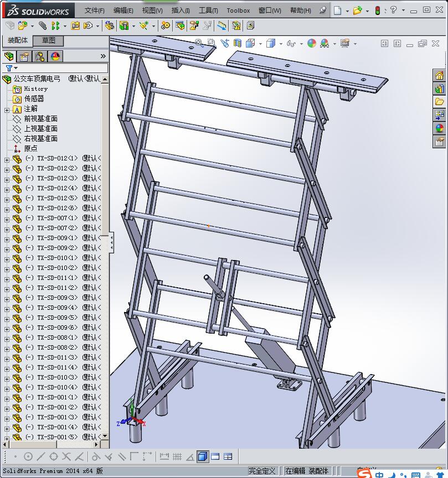448x478 pixels.
Task: Open the File Explorer task pane folder icon
Action: click(439, 102)
